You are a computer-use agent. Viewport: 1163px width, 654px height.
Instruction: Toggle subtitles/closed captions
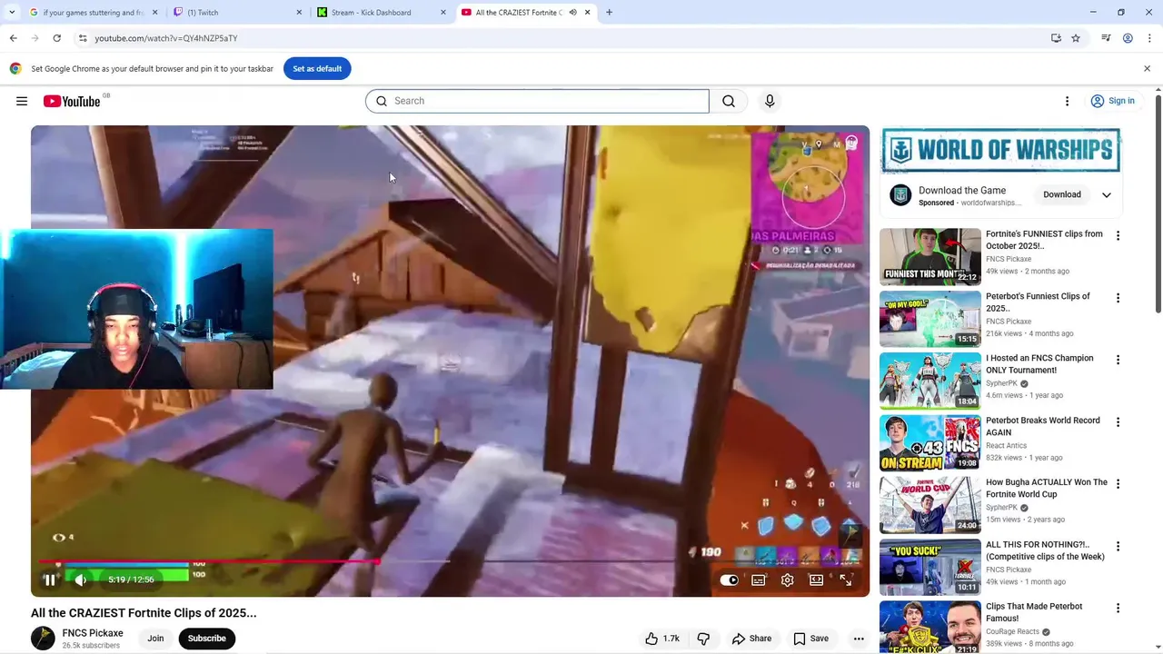coord(759,580)
